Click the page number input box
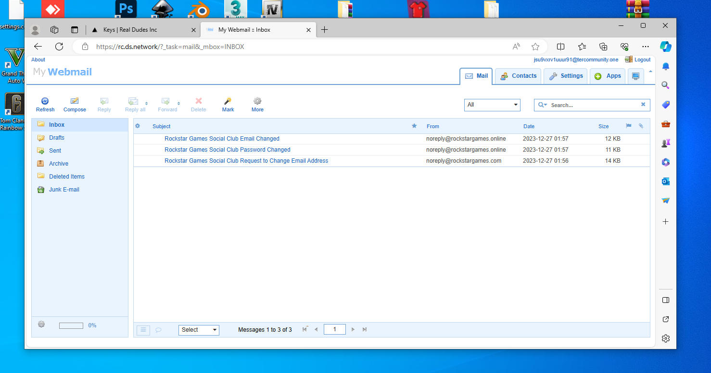The height and width of the screenshot is (373, 711). click(335, 329)
